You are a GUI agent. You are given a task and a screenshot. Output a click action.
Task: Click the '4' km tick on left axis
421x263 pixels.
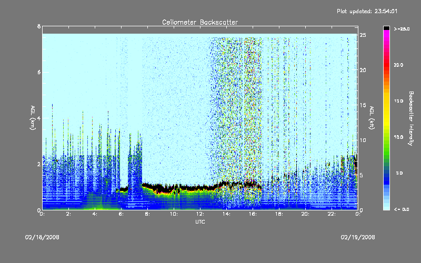click(39, 118)
